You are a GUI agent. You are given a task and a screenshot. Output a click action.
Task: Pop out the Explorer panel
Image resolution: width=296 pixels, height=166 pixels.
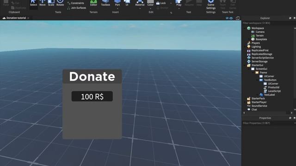point(290,18)
